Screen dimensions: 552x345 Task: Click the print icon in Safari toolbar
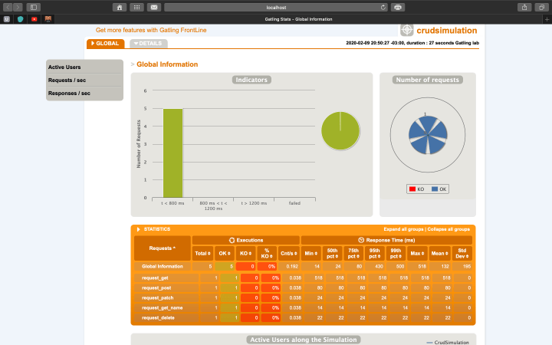[x=398, y=7]
